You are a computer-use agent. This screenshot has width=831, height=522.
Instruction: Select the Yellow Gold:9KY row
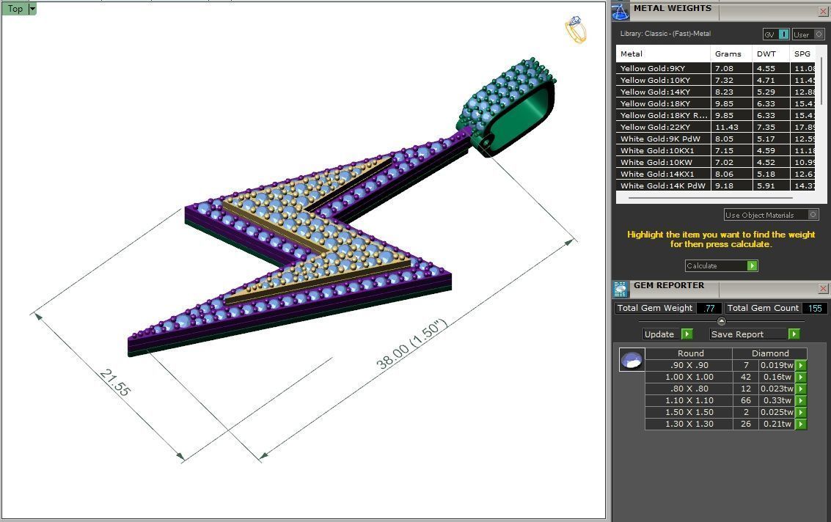point(715,68)
